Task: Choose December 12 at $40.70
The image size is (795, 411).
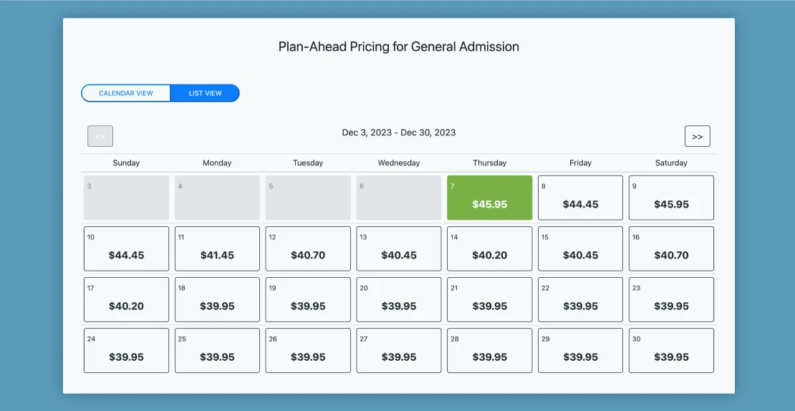Action: click(308, 248)
